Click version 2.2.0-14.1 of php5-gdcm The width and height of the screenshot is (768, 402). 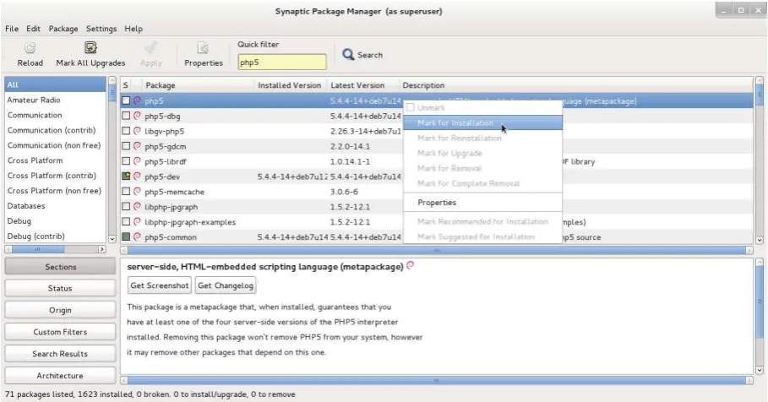point(350,146)
